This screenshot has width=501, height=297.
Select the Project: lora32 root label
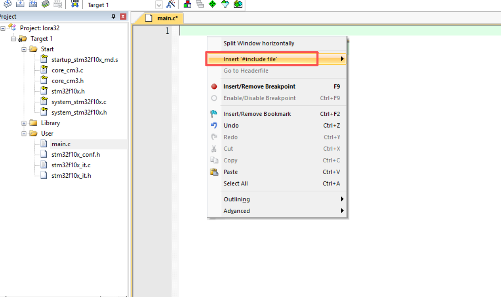(40, 28)
